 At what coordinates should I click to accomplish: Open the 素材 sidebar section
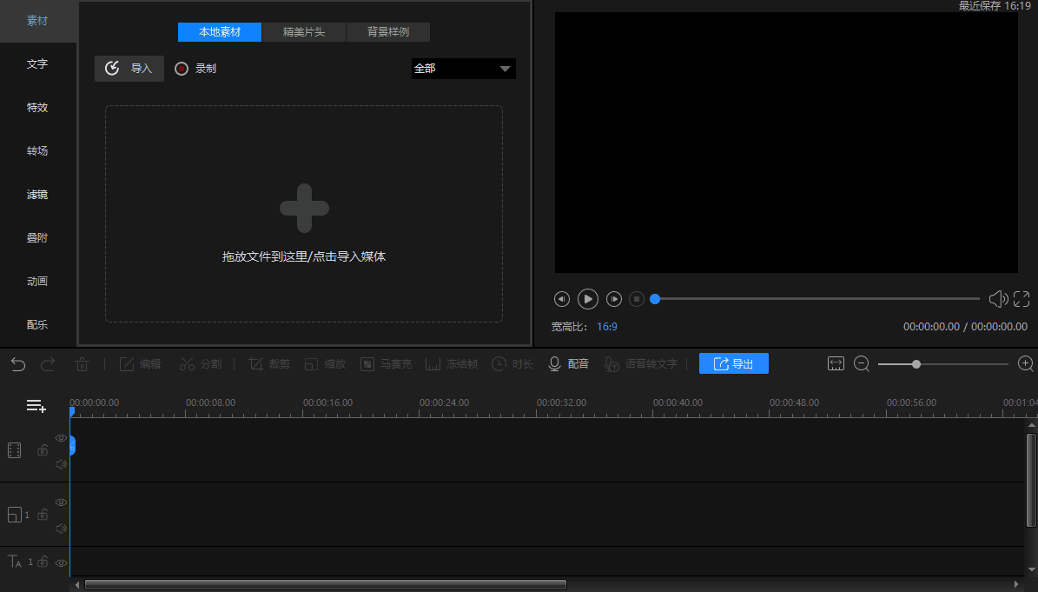coord(37,21)
